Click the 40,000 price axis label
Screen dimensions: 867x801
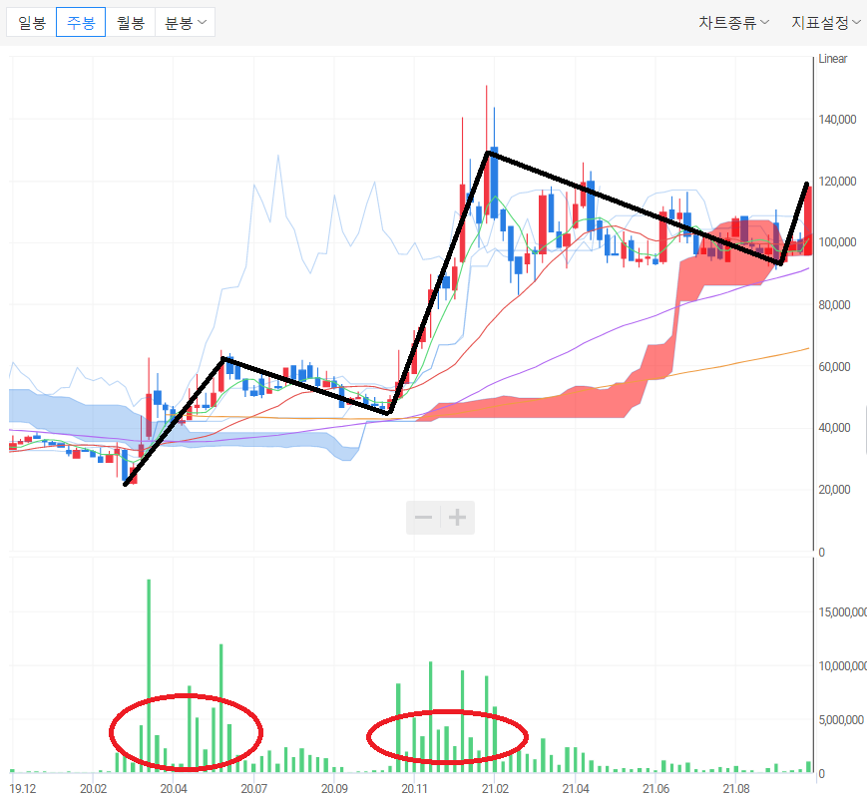[x=834, y=427]
